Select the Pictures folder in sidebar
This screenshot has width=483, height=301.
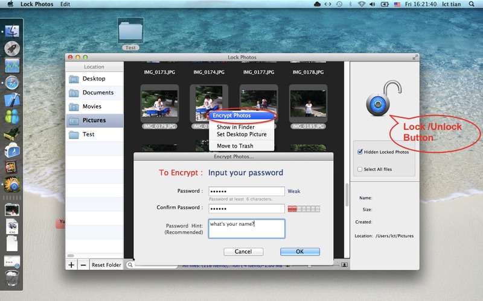coord(94,120)
